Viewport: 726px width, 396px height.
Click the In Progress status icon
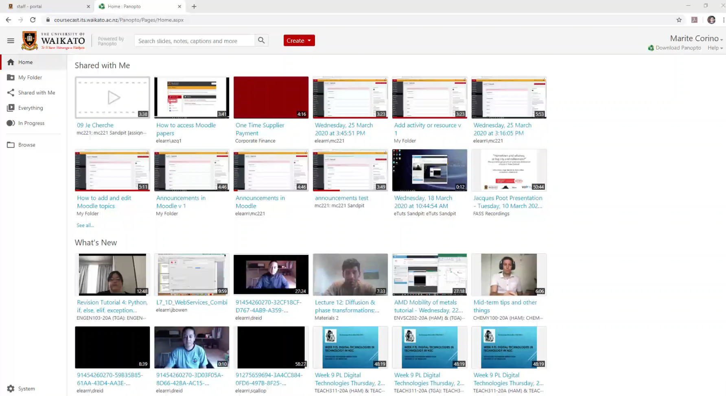click(11, 123)
